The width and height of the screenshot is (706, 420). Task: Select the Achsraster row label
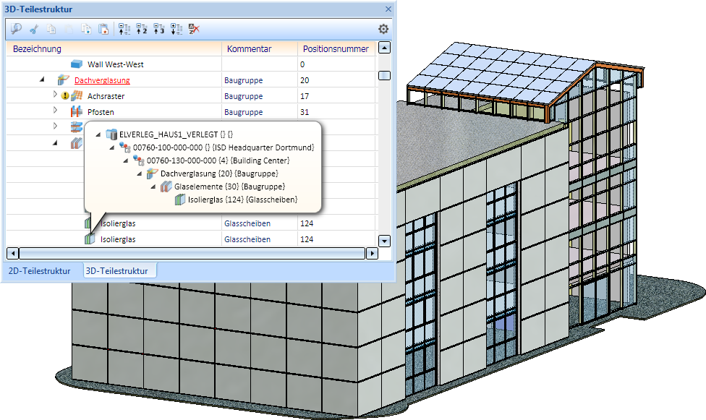pos(106,96)
